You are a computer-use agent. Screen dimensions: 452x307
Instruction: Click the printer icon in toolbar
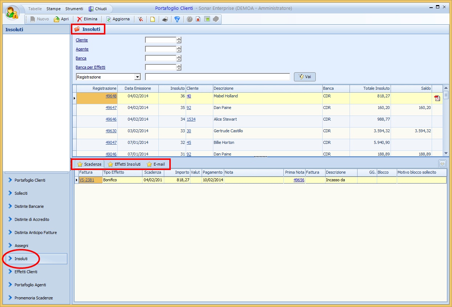tap(165, 19)
